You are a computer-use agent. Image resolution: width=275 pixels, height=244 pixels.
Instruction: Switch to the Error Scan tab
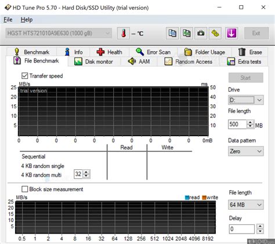click(x=153, y=52)
